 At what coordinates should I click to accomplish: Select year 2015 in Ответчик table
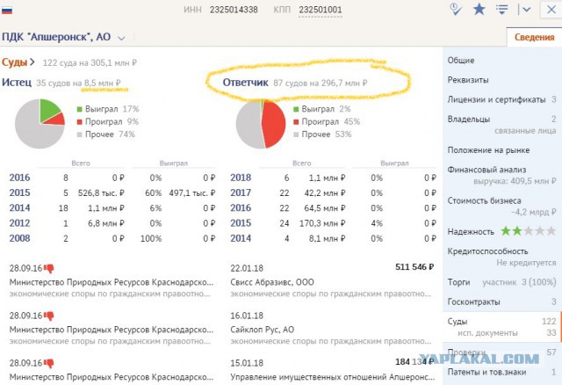point(241,223)
